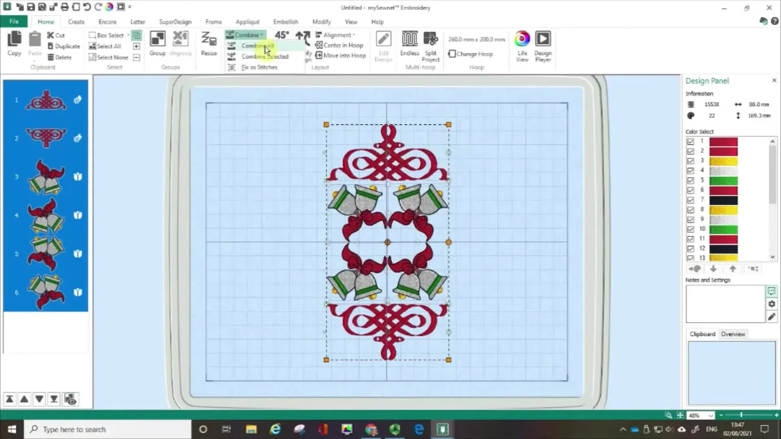Click the Move color down arrow in Design Panel
Image resolution: width=781 pixels, height=439 pixels.
click(x=713, y=269)
